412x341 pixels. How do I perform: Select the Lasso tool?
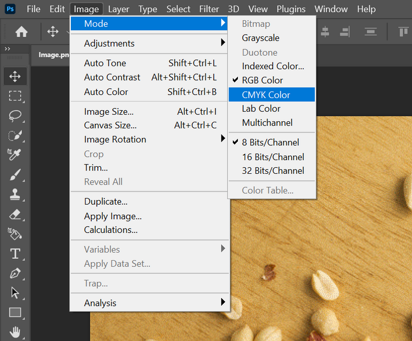click(x=15, y=116)
